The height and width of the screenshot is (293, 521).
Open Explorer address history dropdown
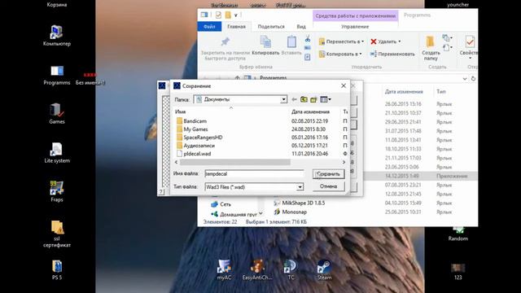465,79
